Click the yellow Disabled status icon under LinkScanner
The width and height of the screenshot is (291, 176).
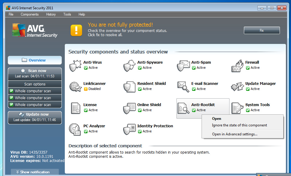(x=85, y=89)
